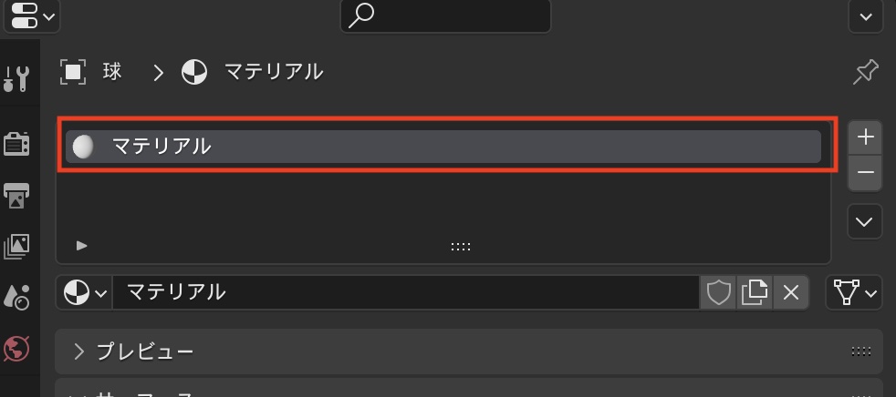Image resolution: width=896 pixels, height=397 pixels.
Task: Open the browse material sphere dropdown
Action: 85,292
